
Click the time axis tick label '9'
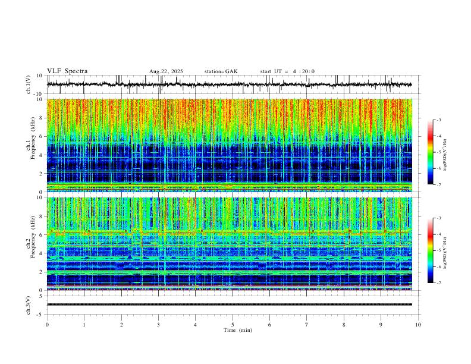(381, 325)
